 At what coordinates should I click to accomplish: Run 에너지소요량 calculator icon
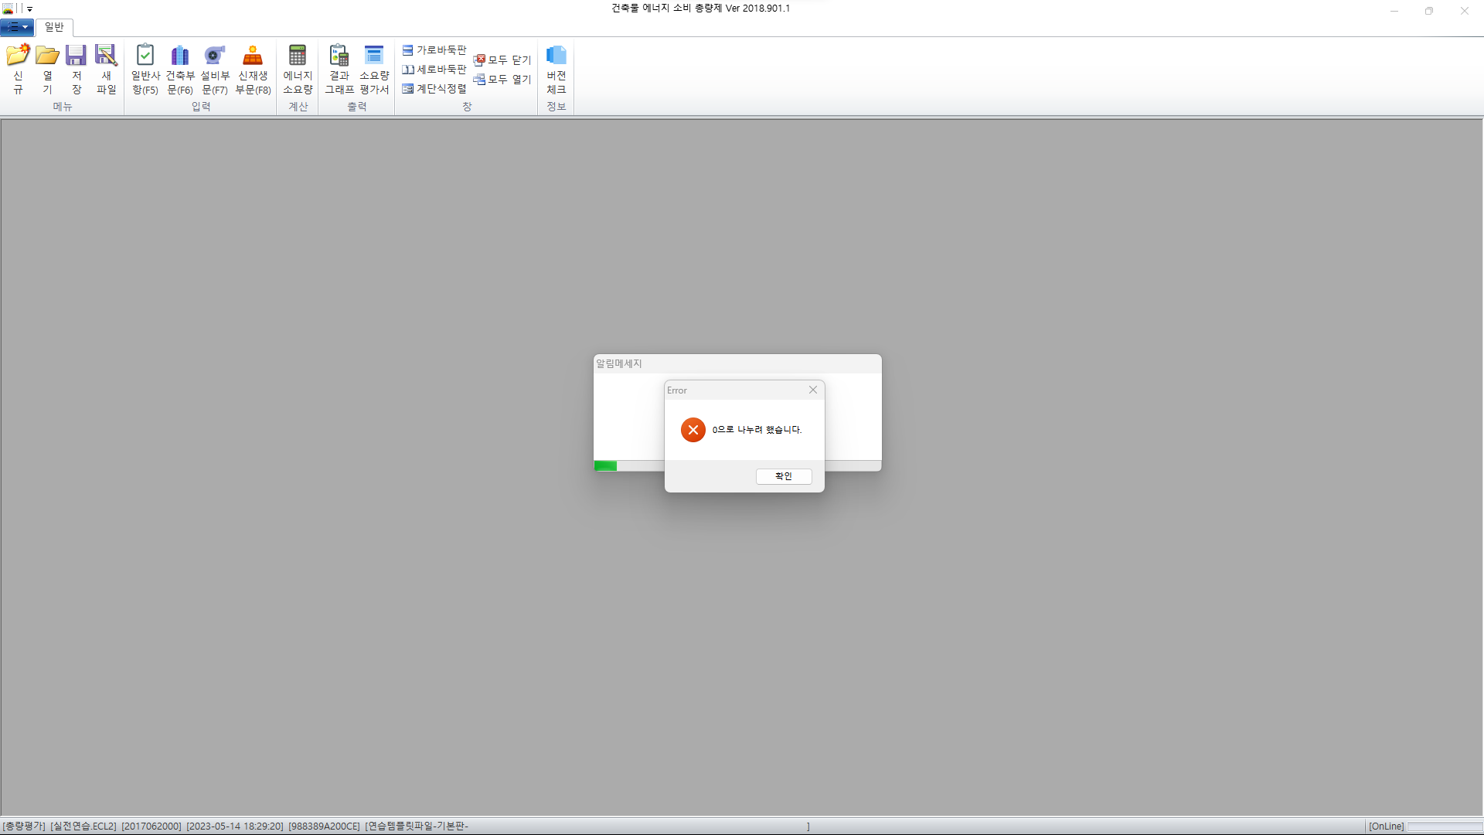(298, 56)
